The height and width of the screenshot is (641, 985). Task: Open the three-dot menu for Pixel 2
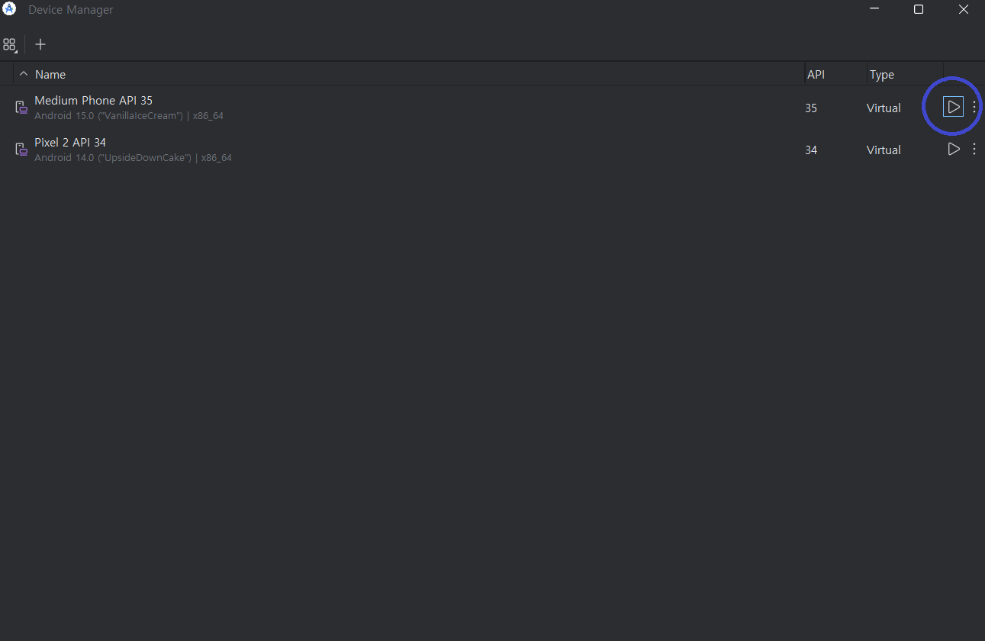pos(974,150)
